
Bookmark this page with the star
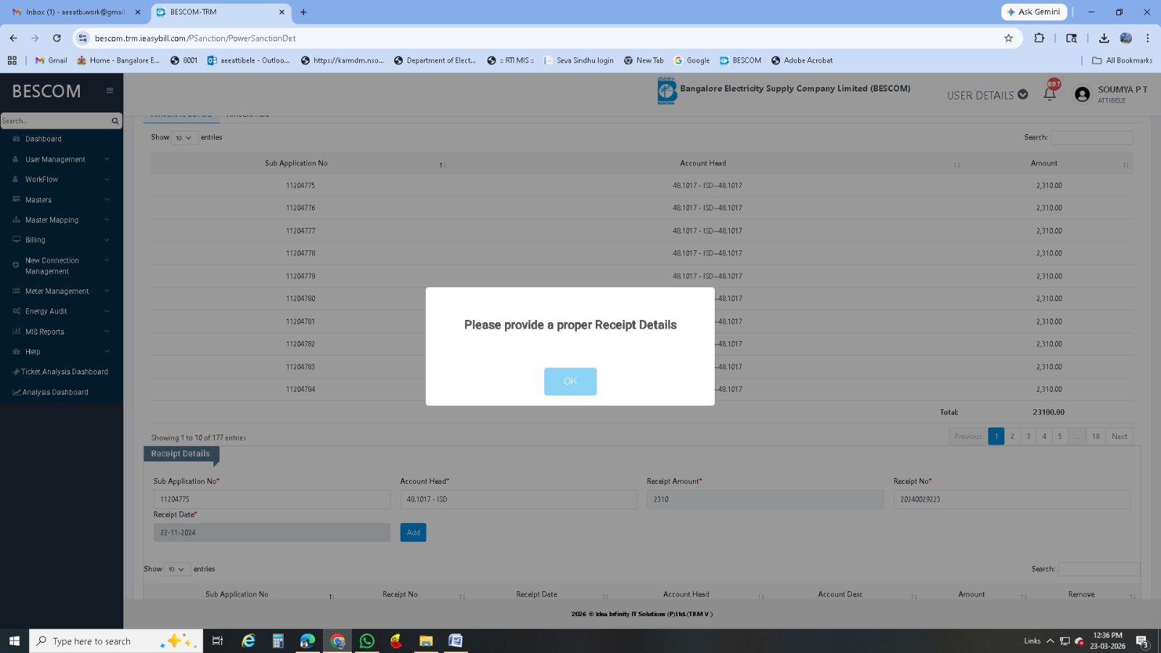1008,38
